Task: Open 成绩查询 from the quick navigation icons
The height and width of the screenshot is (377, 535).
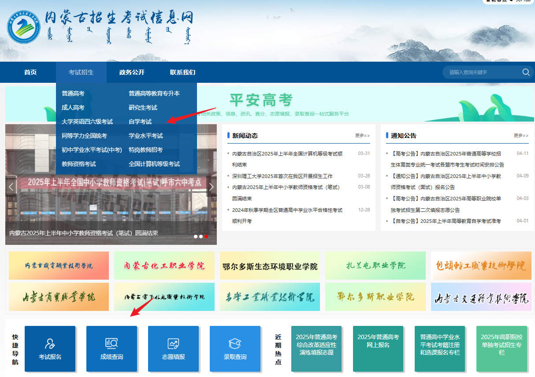Action: (111, 349)
